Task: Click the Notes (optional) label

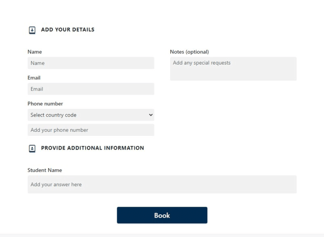Action: pos(189,52)
